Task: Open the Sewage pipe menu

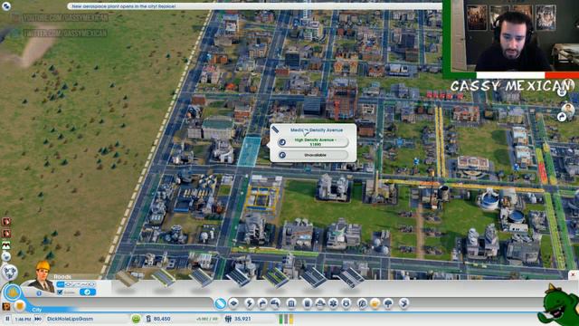Action: tap(275, 303)
